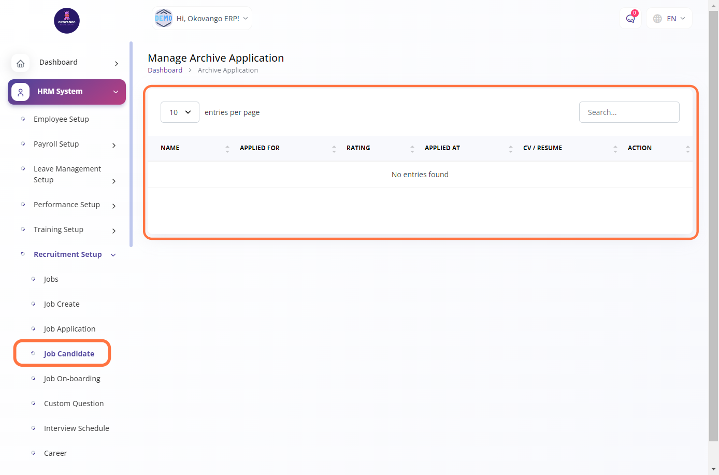Select Interview Schedule in sidebar
719x475 pixels.
coord(76,428)
